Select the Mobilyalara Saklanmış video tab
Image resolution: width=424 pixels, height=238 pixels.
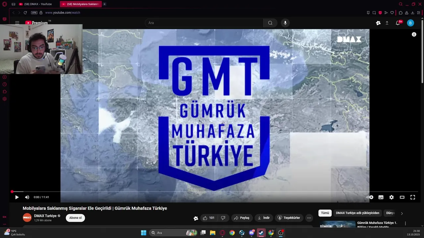81,4
